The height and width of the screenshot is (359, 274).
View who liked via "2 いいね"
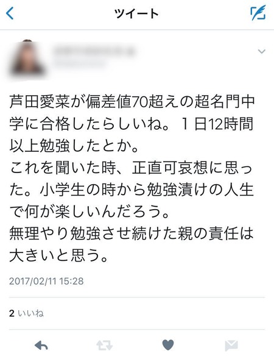pos(26,313)
